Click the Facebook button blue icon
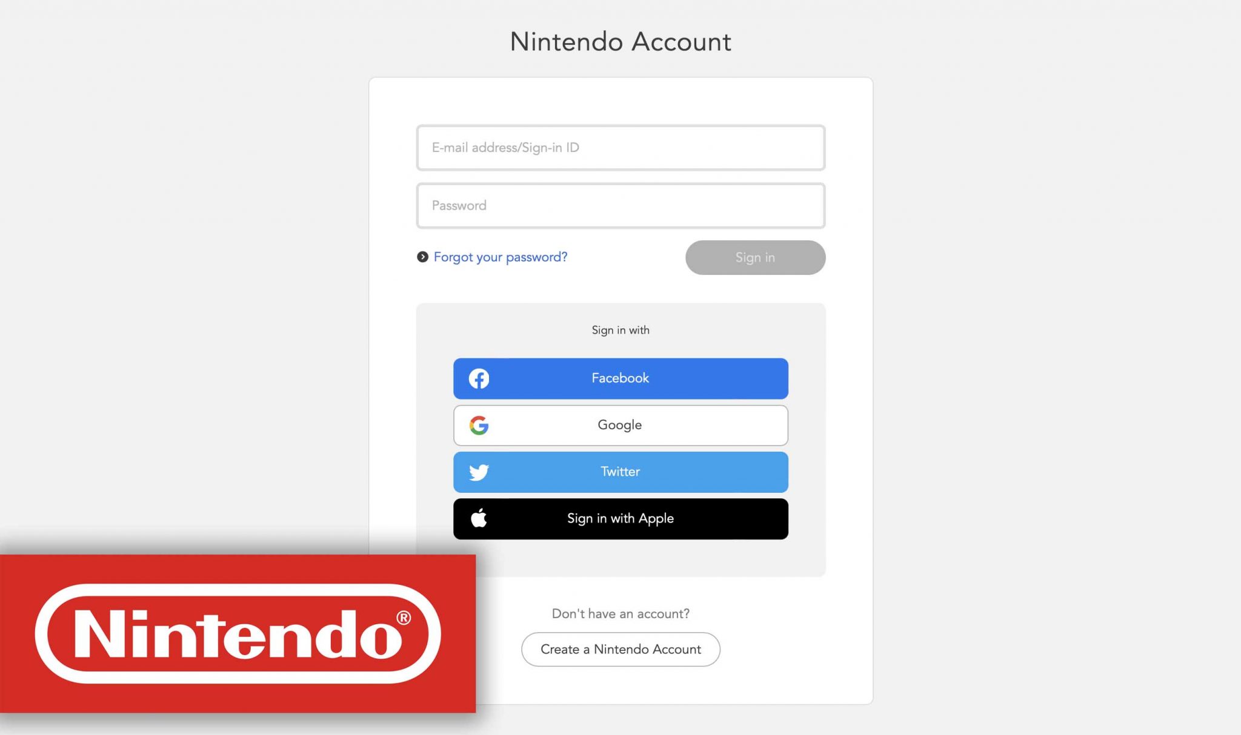This screenshot has width=1241, height=735. pos(478,378)
